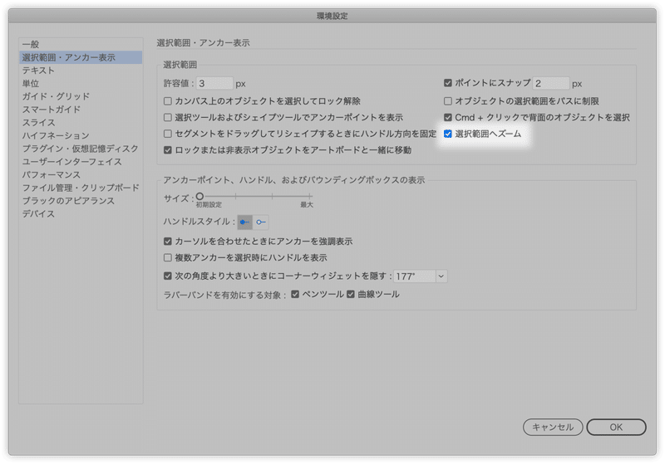Viewport: 665px width, 464px height.
Task: Open ブラックのアピアランス category
Action: point(81,201)
